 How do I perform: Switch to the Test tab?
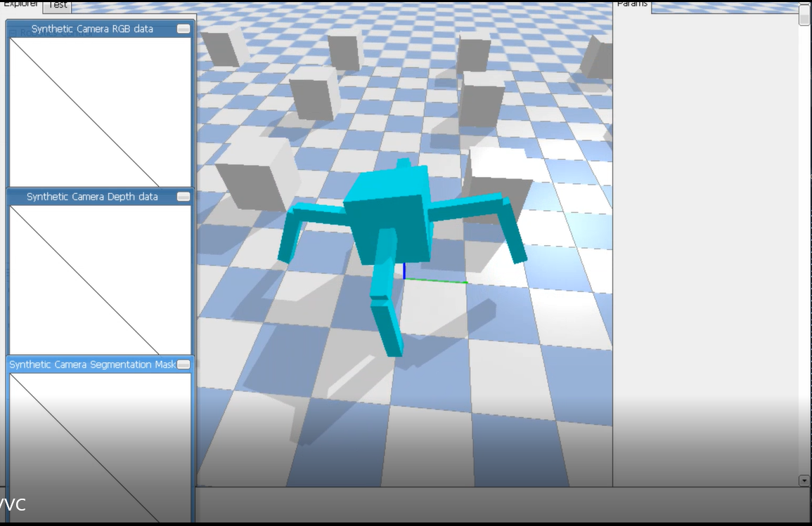(58, 5)
